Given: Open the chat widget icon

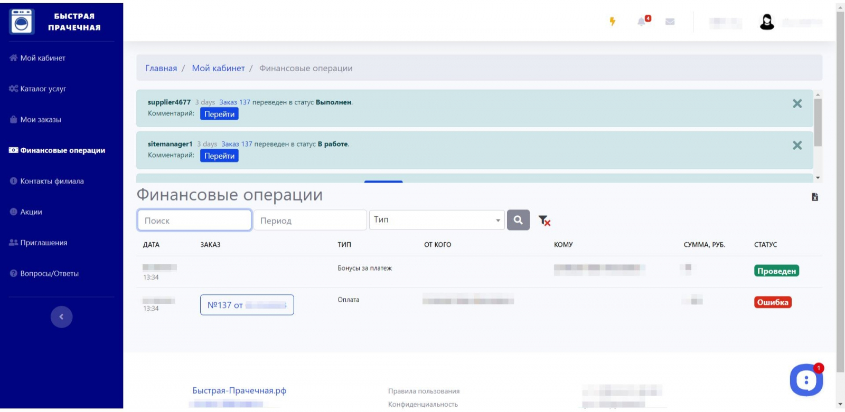Looking at the screenshot, I should click(806, 380).
